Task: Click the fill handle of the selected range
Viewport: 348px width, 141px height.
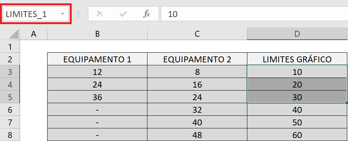Action: 347,102
